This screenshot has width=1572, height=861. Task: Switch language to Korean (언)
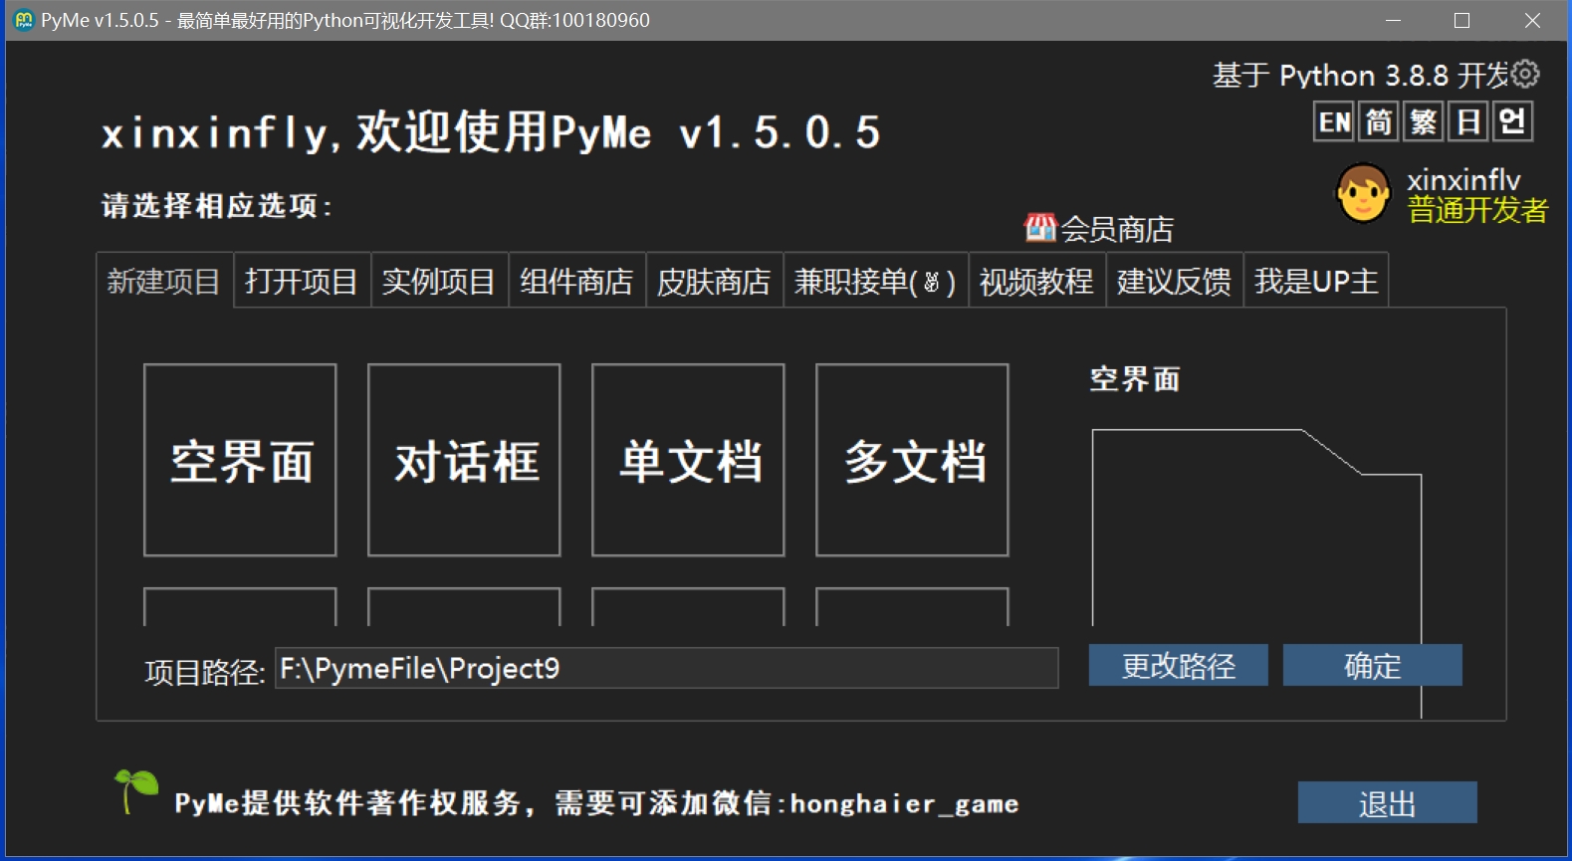pyautogui.click(x=1513, y=122)
